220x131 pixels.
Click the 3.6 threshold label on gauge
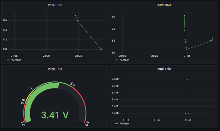click(x=73, y=84)
